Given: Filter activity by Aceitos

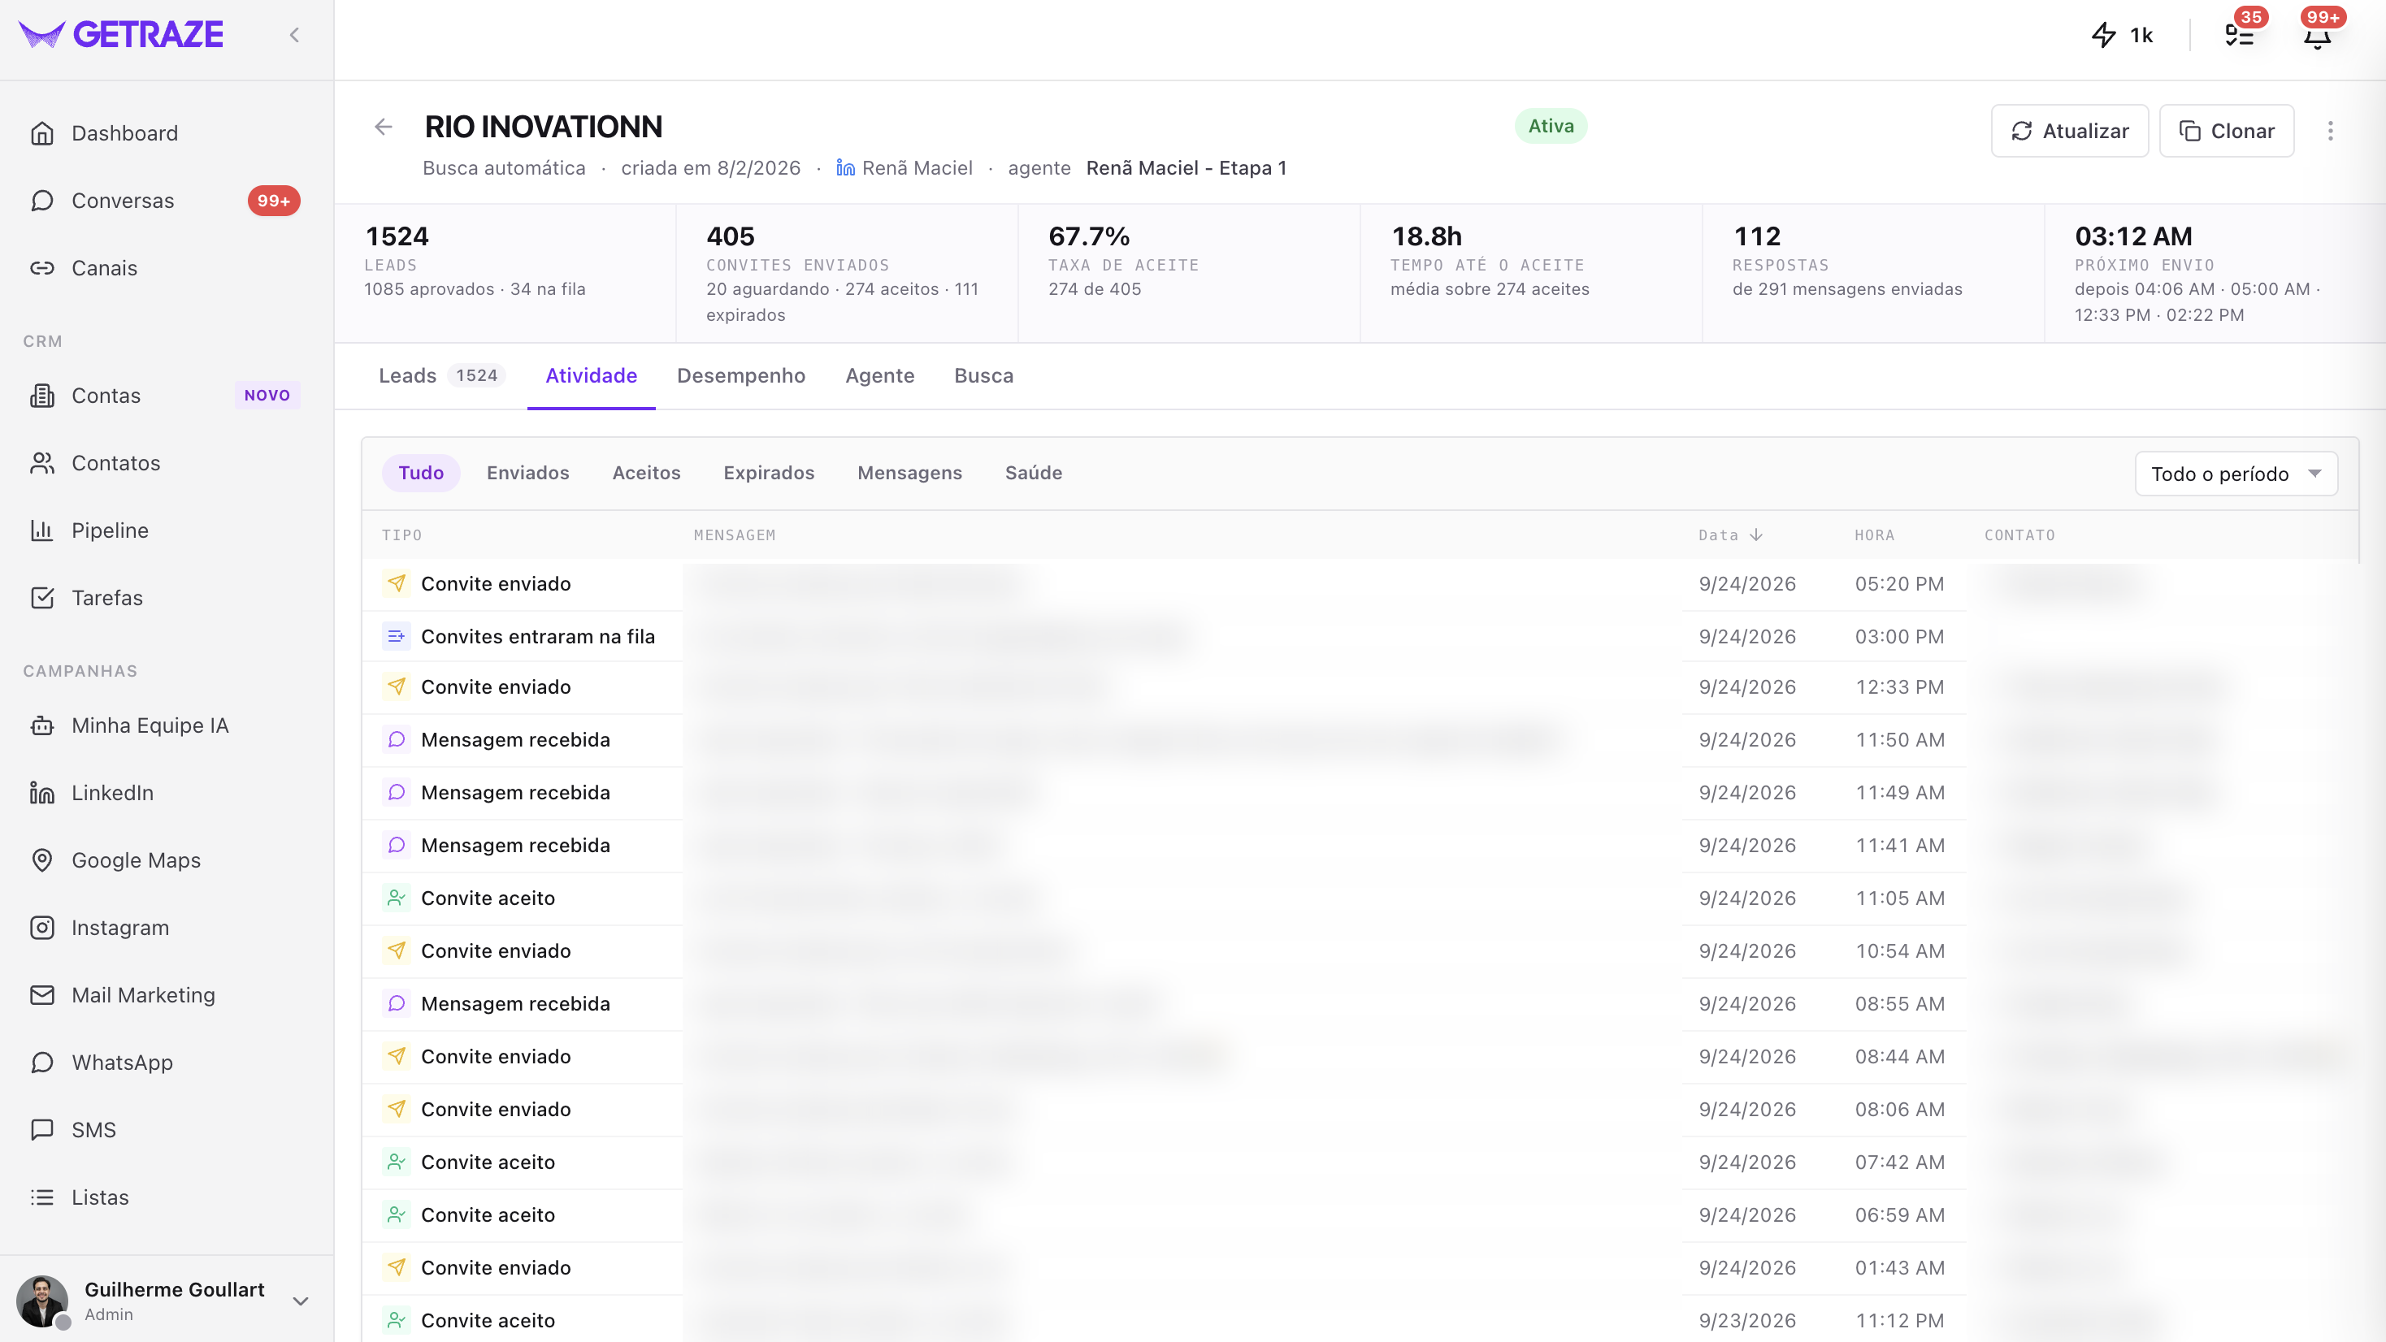Looking at the screenshot, I should 647,474.
